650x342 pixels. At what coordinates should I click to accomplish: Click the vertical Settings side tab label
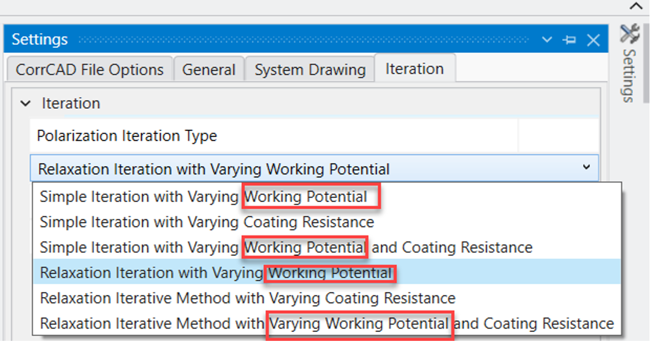click(x=629, y=76)
